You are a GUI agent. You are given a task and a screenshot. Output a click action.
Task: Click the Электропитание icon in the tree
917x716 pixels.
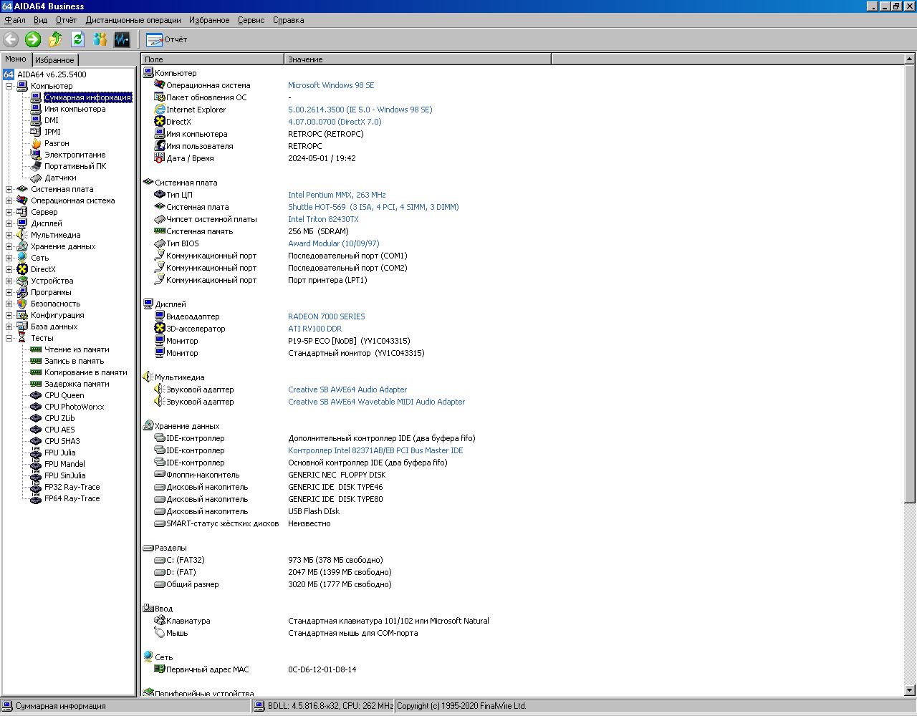click(x=36, y=155)
